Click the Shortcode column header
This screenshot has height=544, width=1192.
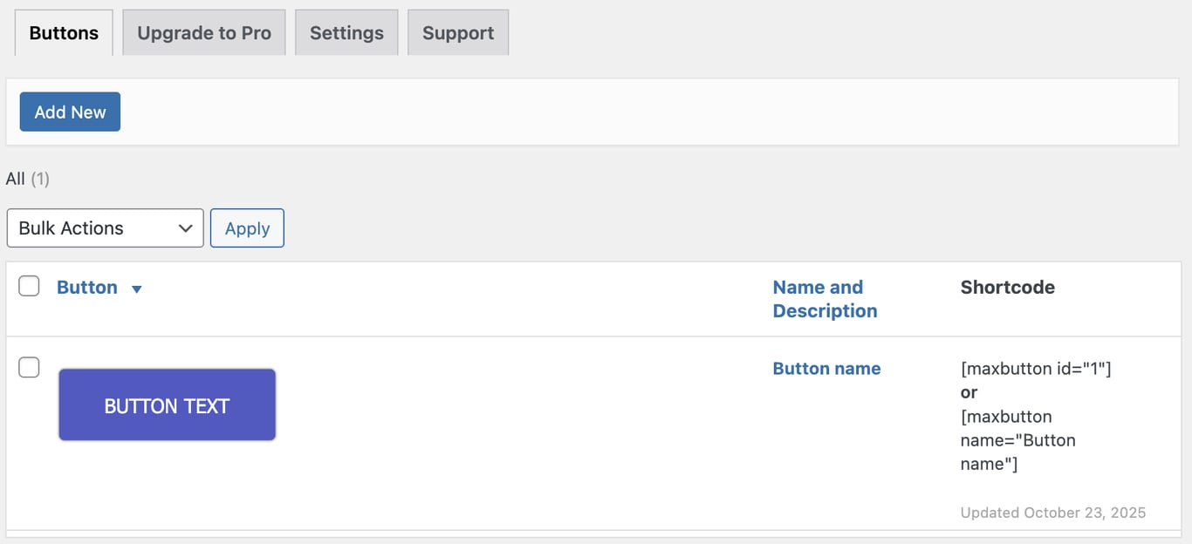[x=1007, y=287]
